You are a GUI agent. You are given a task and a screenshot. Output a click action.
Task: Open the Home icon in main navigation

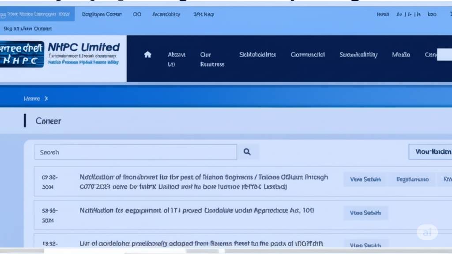[x=147, y=54]
